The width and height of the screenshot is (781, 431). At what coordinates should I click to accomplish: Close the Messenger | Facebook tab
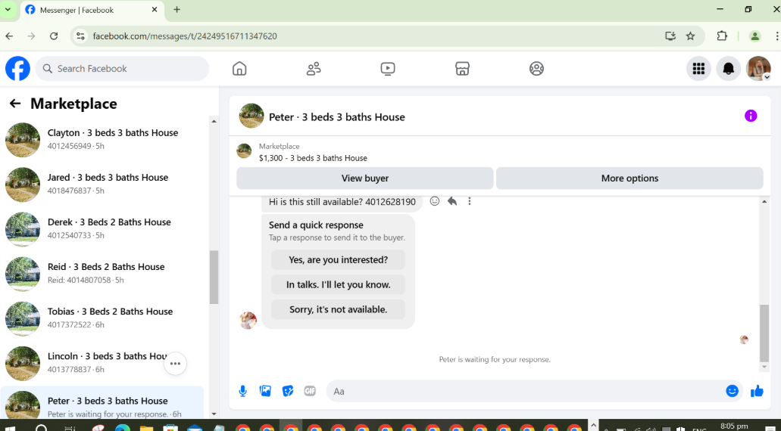pos(155,9)
